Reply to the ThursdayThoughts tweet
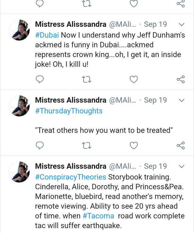Image resolution: width=194 pixels, height=233 pixels. [40, 145]
